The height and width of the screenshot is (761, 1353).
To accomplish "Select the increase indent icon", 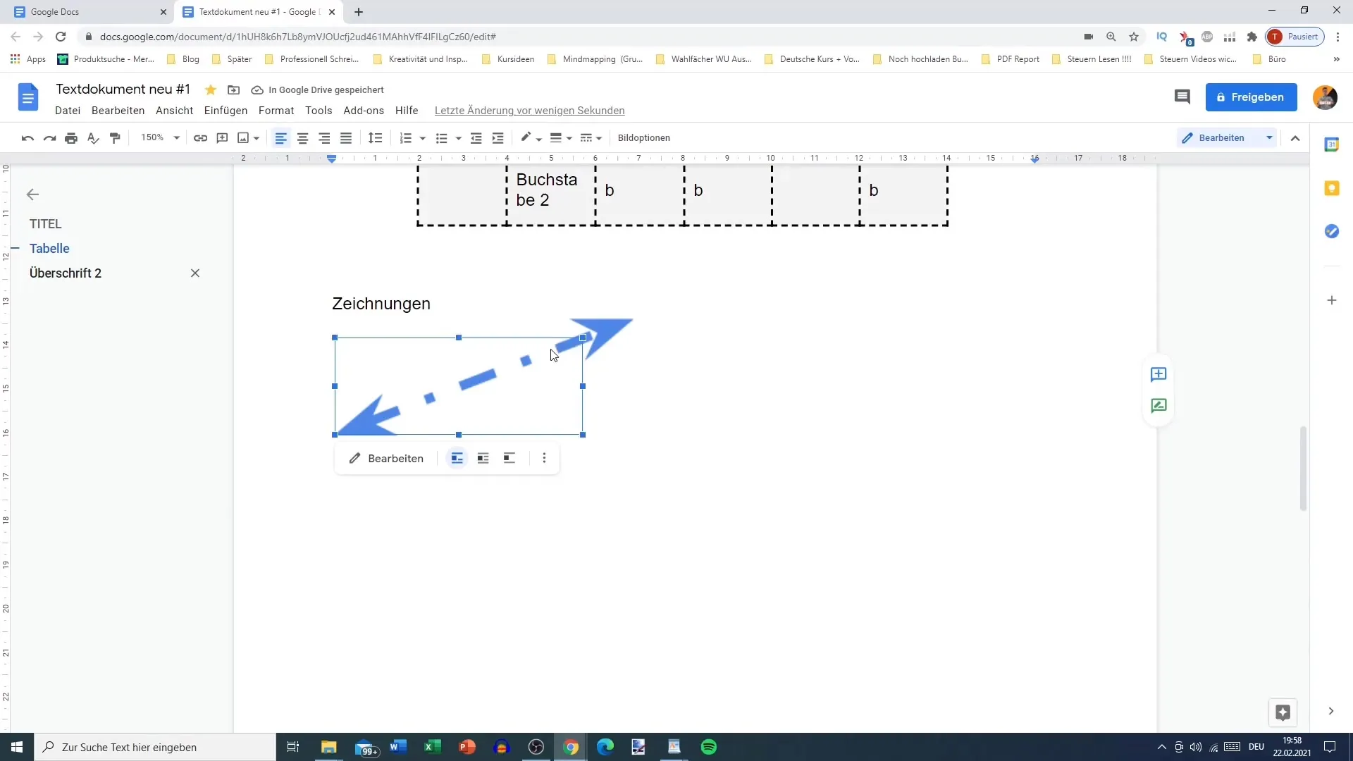I will (x=499, y=137).
